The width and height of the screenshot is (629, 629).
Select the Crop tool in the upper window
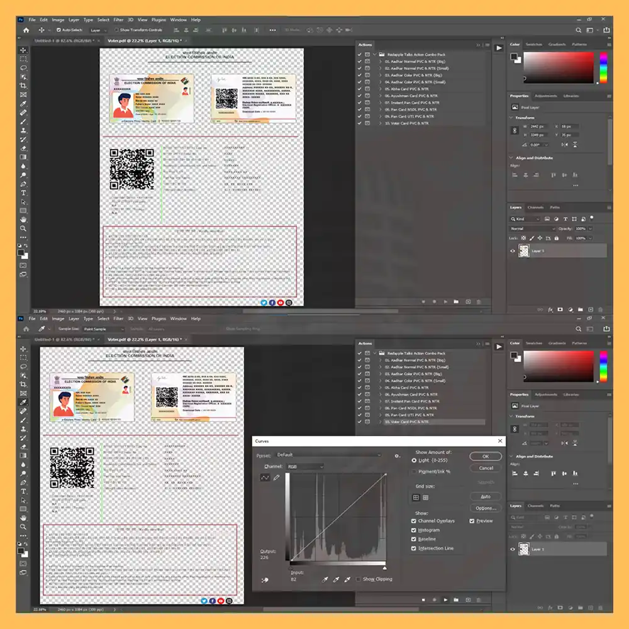(24, 86)
